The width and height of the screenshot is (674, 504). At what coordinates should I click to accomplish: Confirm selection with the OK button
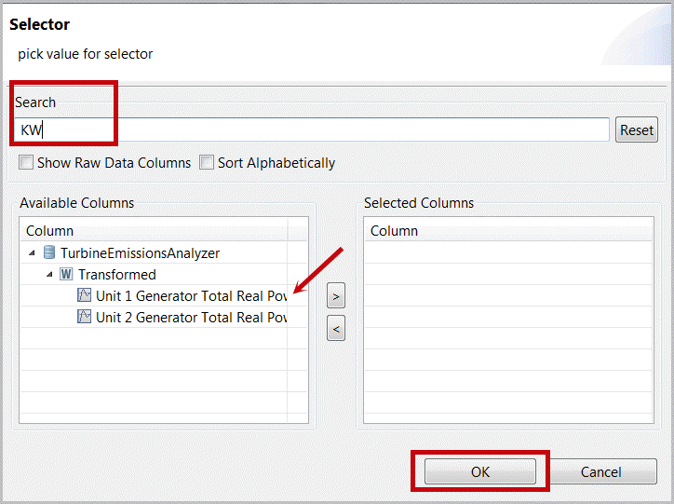(479, 471)
